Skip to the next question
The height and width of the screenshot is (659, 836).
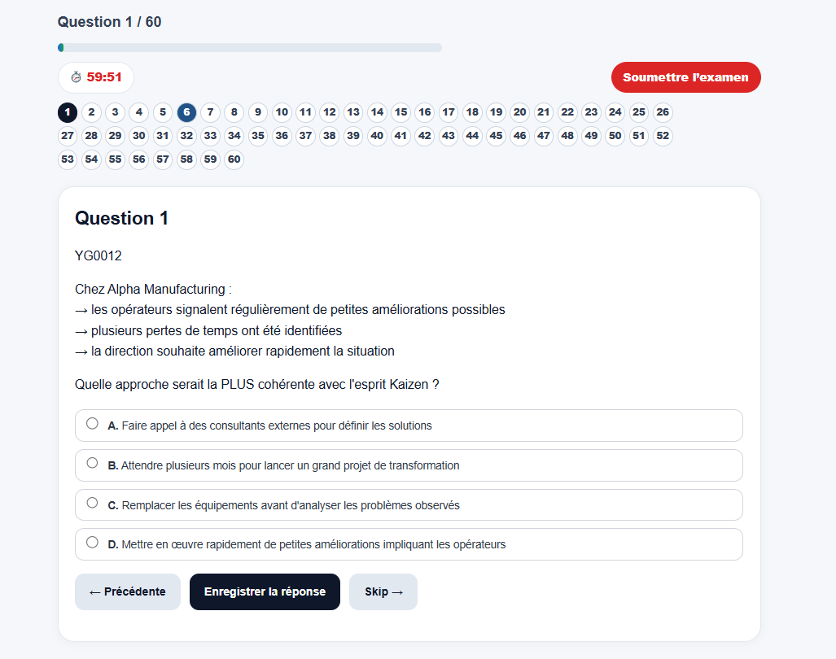click(383, 591)
